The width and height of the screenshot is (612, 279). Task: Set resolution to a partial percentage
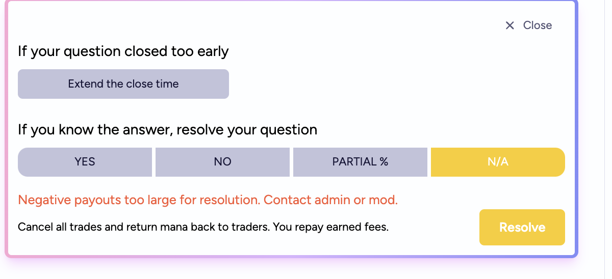(x=360, y=162)
